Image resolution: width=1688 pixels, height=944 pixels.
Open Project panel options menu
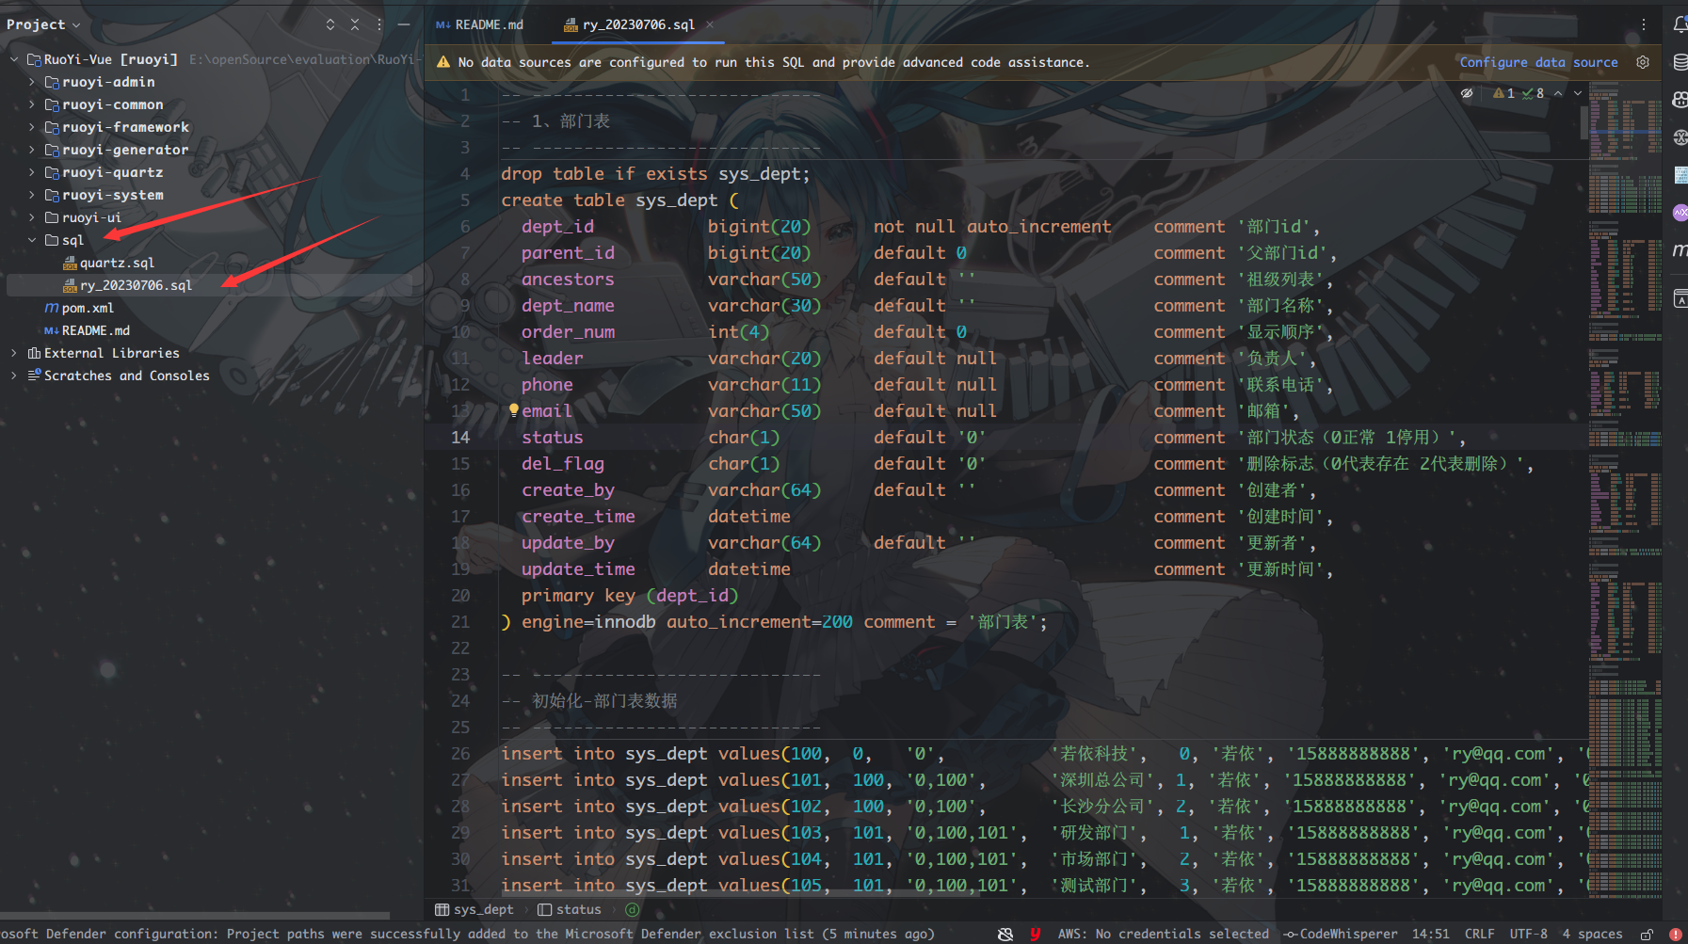point(379,24)
